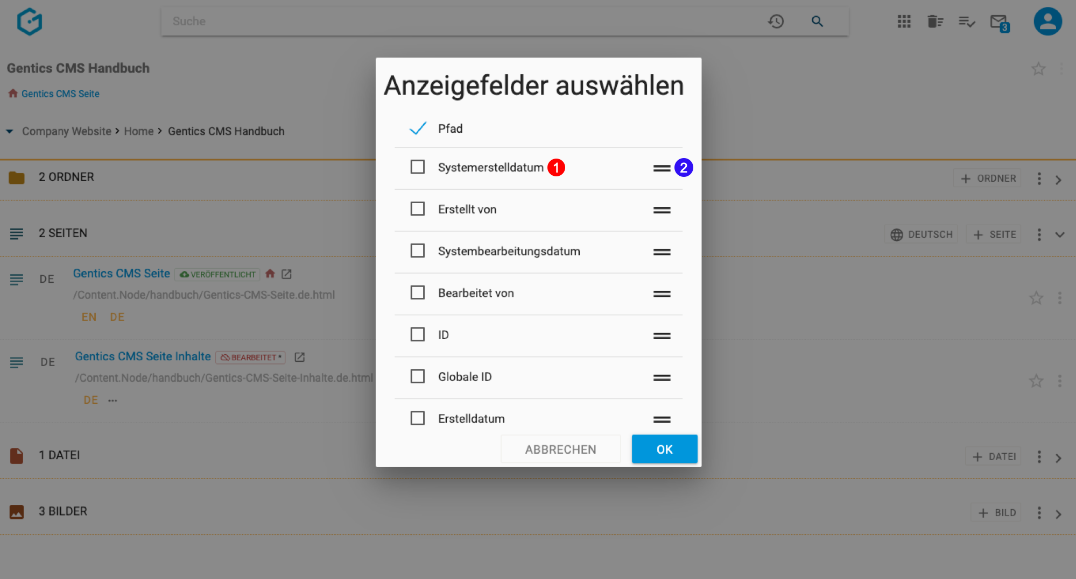Screen dimensions: 1076x579
Task: Click the home icon beside Gentics CMS Seite link
Action: pyautogui.click(x=13, y=94)
